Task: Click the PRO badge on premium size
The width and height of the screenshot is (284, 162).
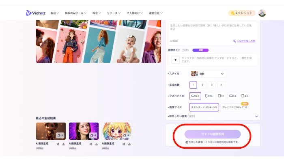Action: tap(245, 104)
